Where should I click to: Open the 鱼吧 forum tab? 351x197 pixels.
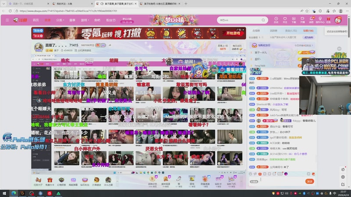97,20
